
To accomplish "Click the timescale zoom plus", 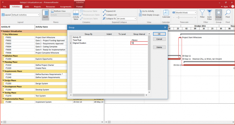I will click(195, 18).
